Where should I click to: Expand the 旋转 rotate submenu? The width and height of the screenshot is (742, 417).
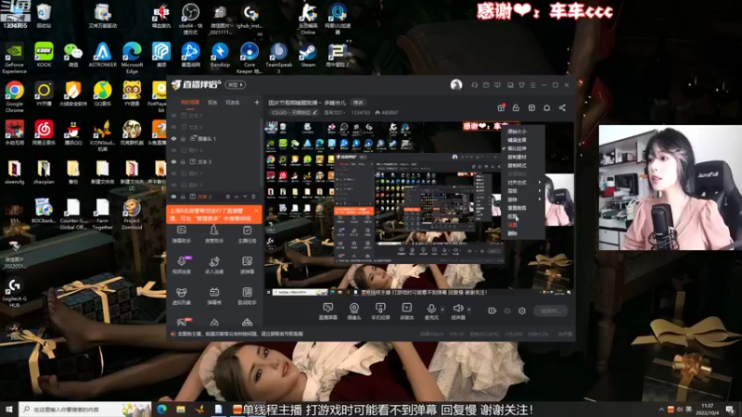[x=523, y=199]
